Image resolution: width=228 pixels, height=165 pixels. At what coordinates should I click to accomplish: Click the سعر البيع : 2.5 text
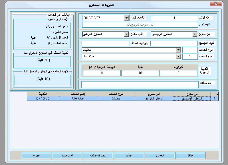pyautogui.click(x=57, y=27)
